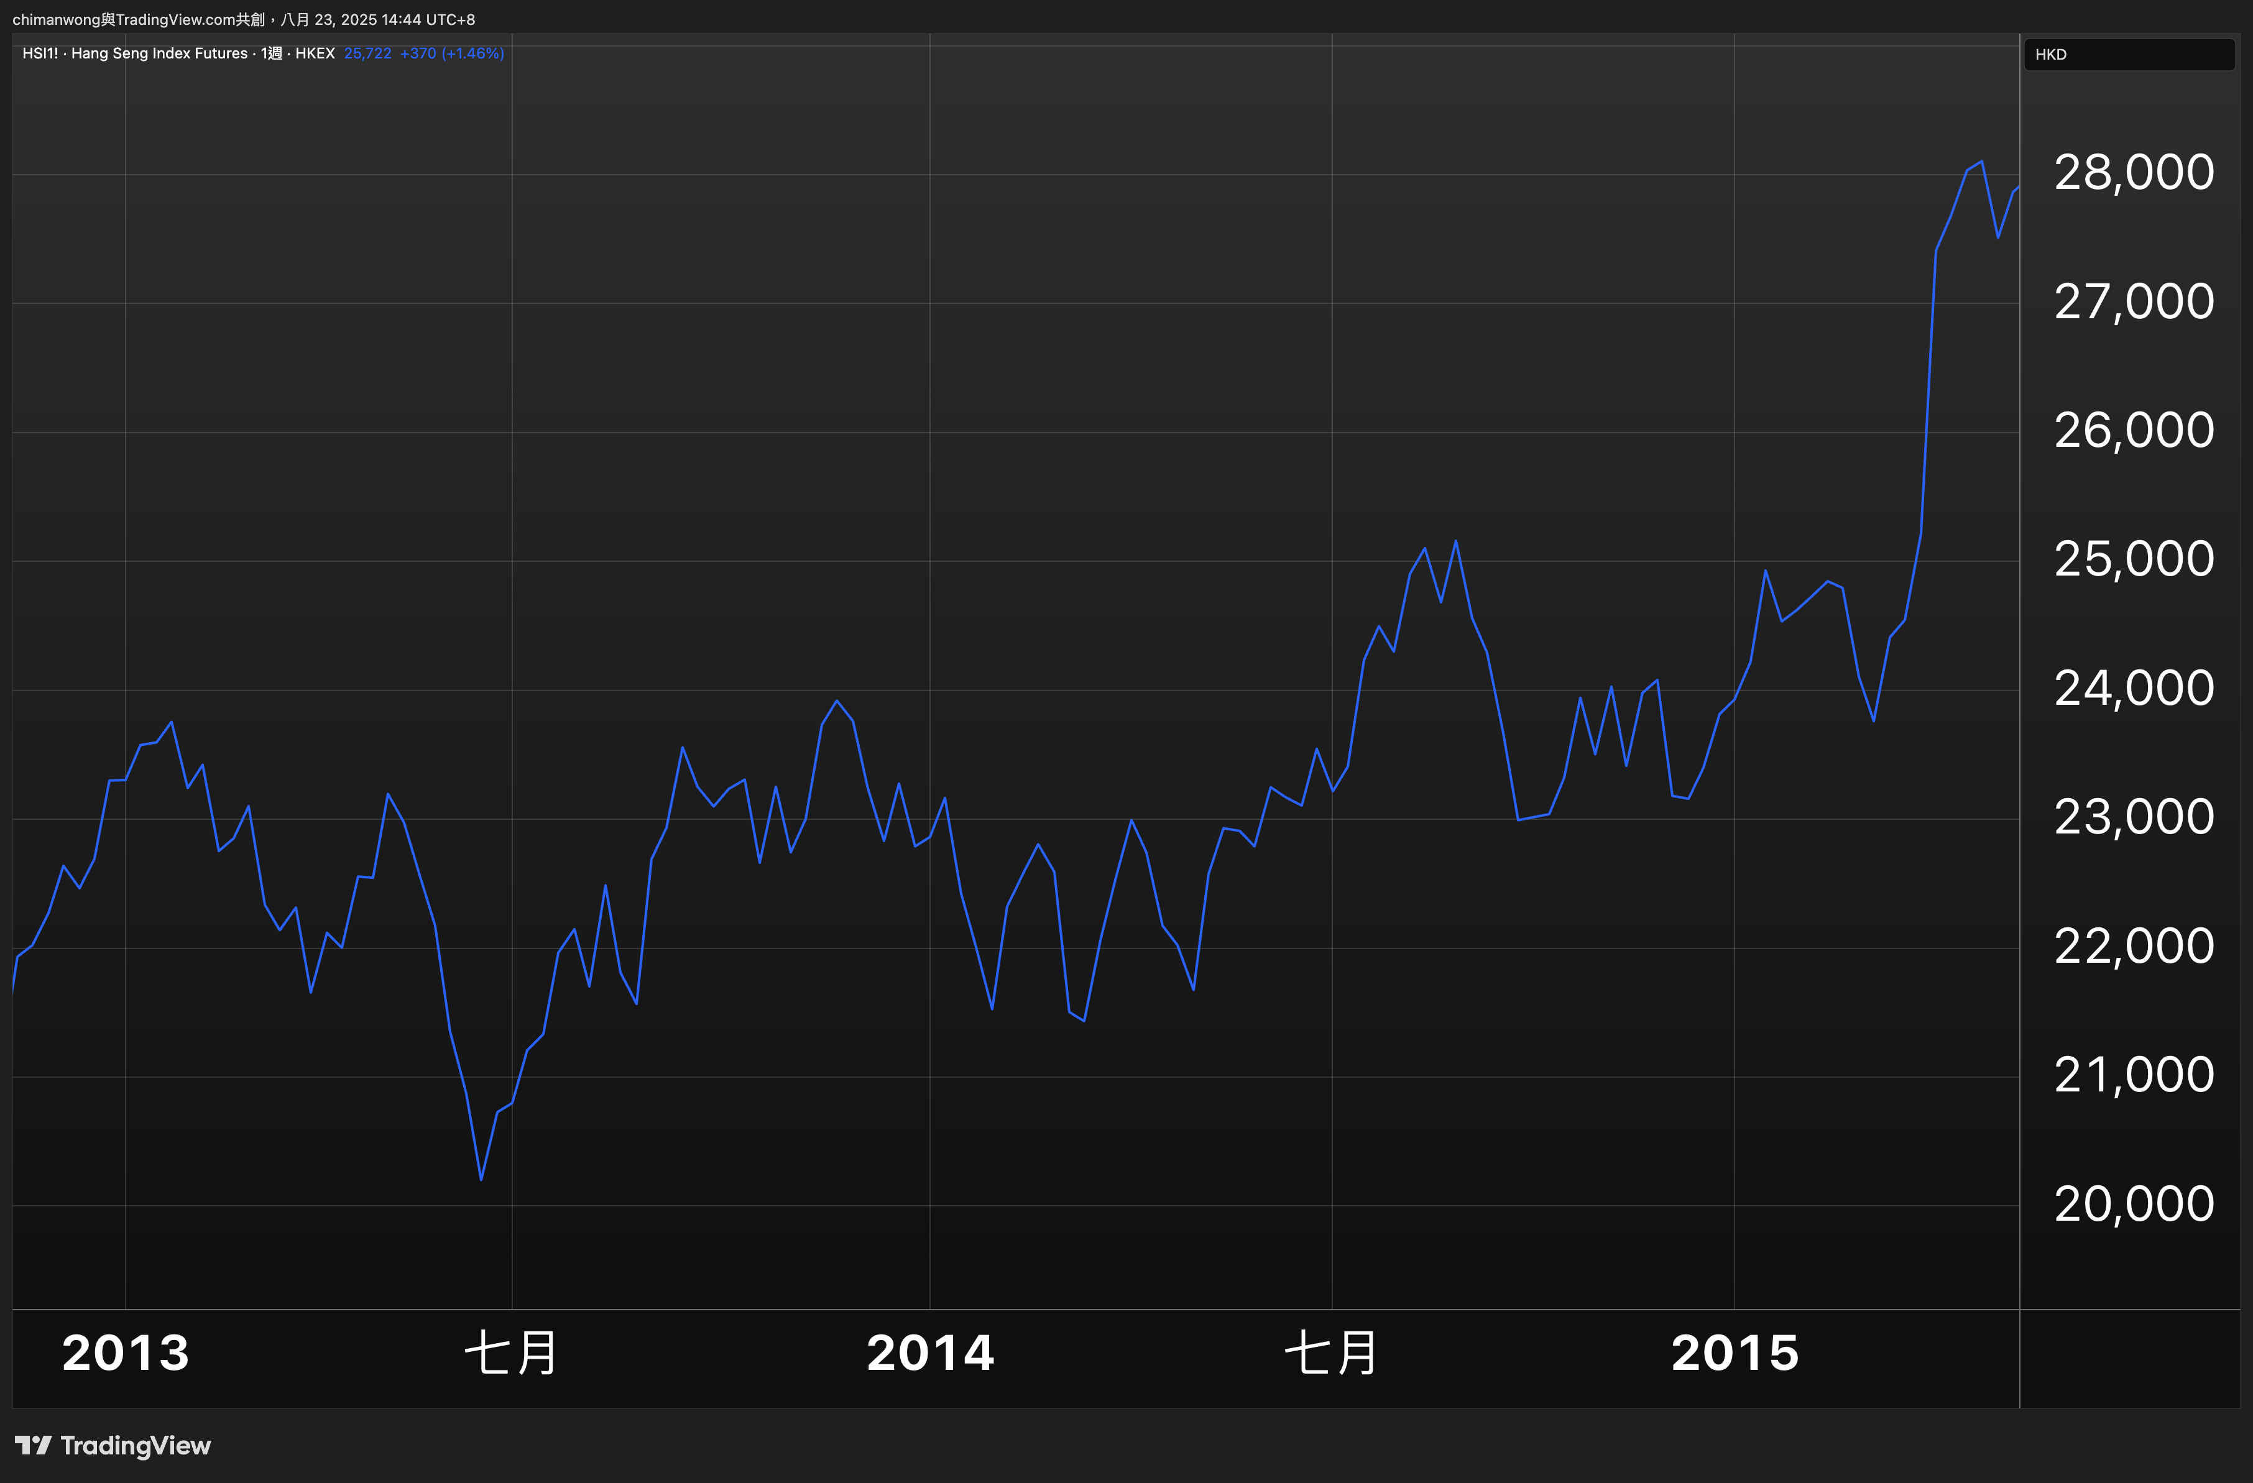Open the HKD currency selector
The image size is (2253, 1483).
[2128, 54]
